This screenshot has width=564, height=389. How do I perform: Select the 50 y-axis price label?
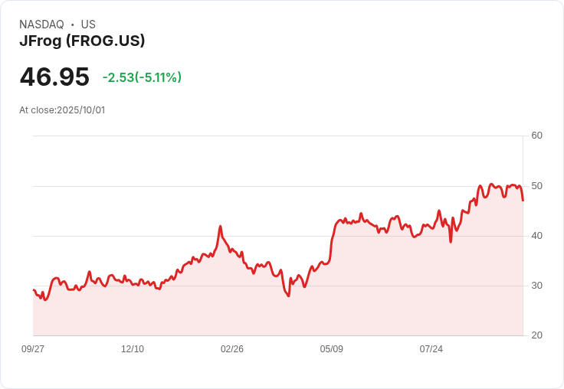[537, 186]
